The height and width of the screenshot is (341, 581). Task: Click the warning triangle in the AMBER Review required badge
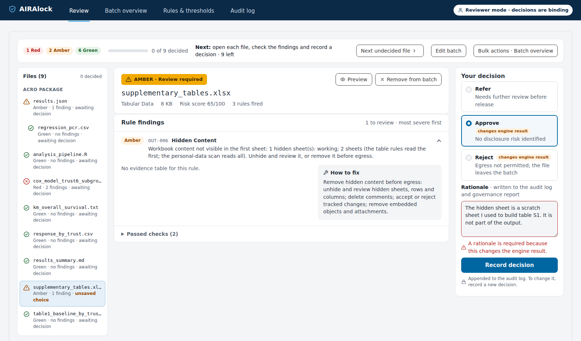pos(129,79)
